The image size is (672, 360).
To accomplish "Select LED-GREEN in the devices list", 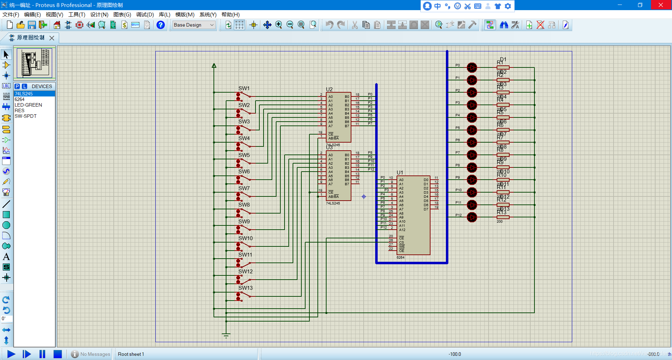I will pyautogui.click(x=34, y=105).
